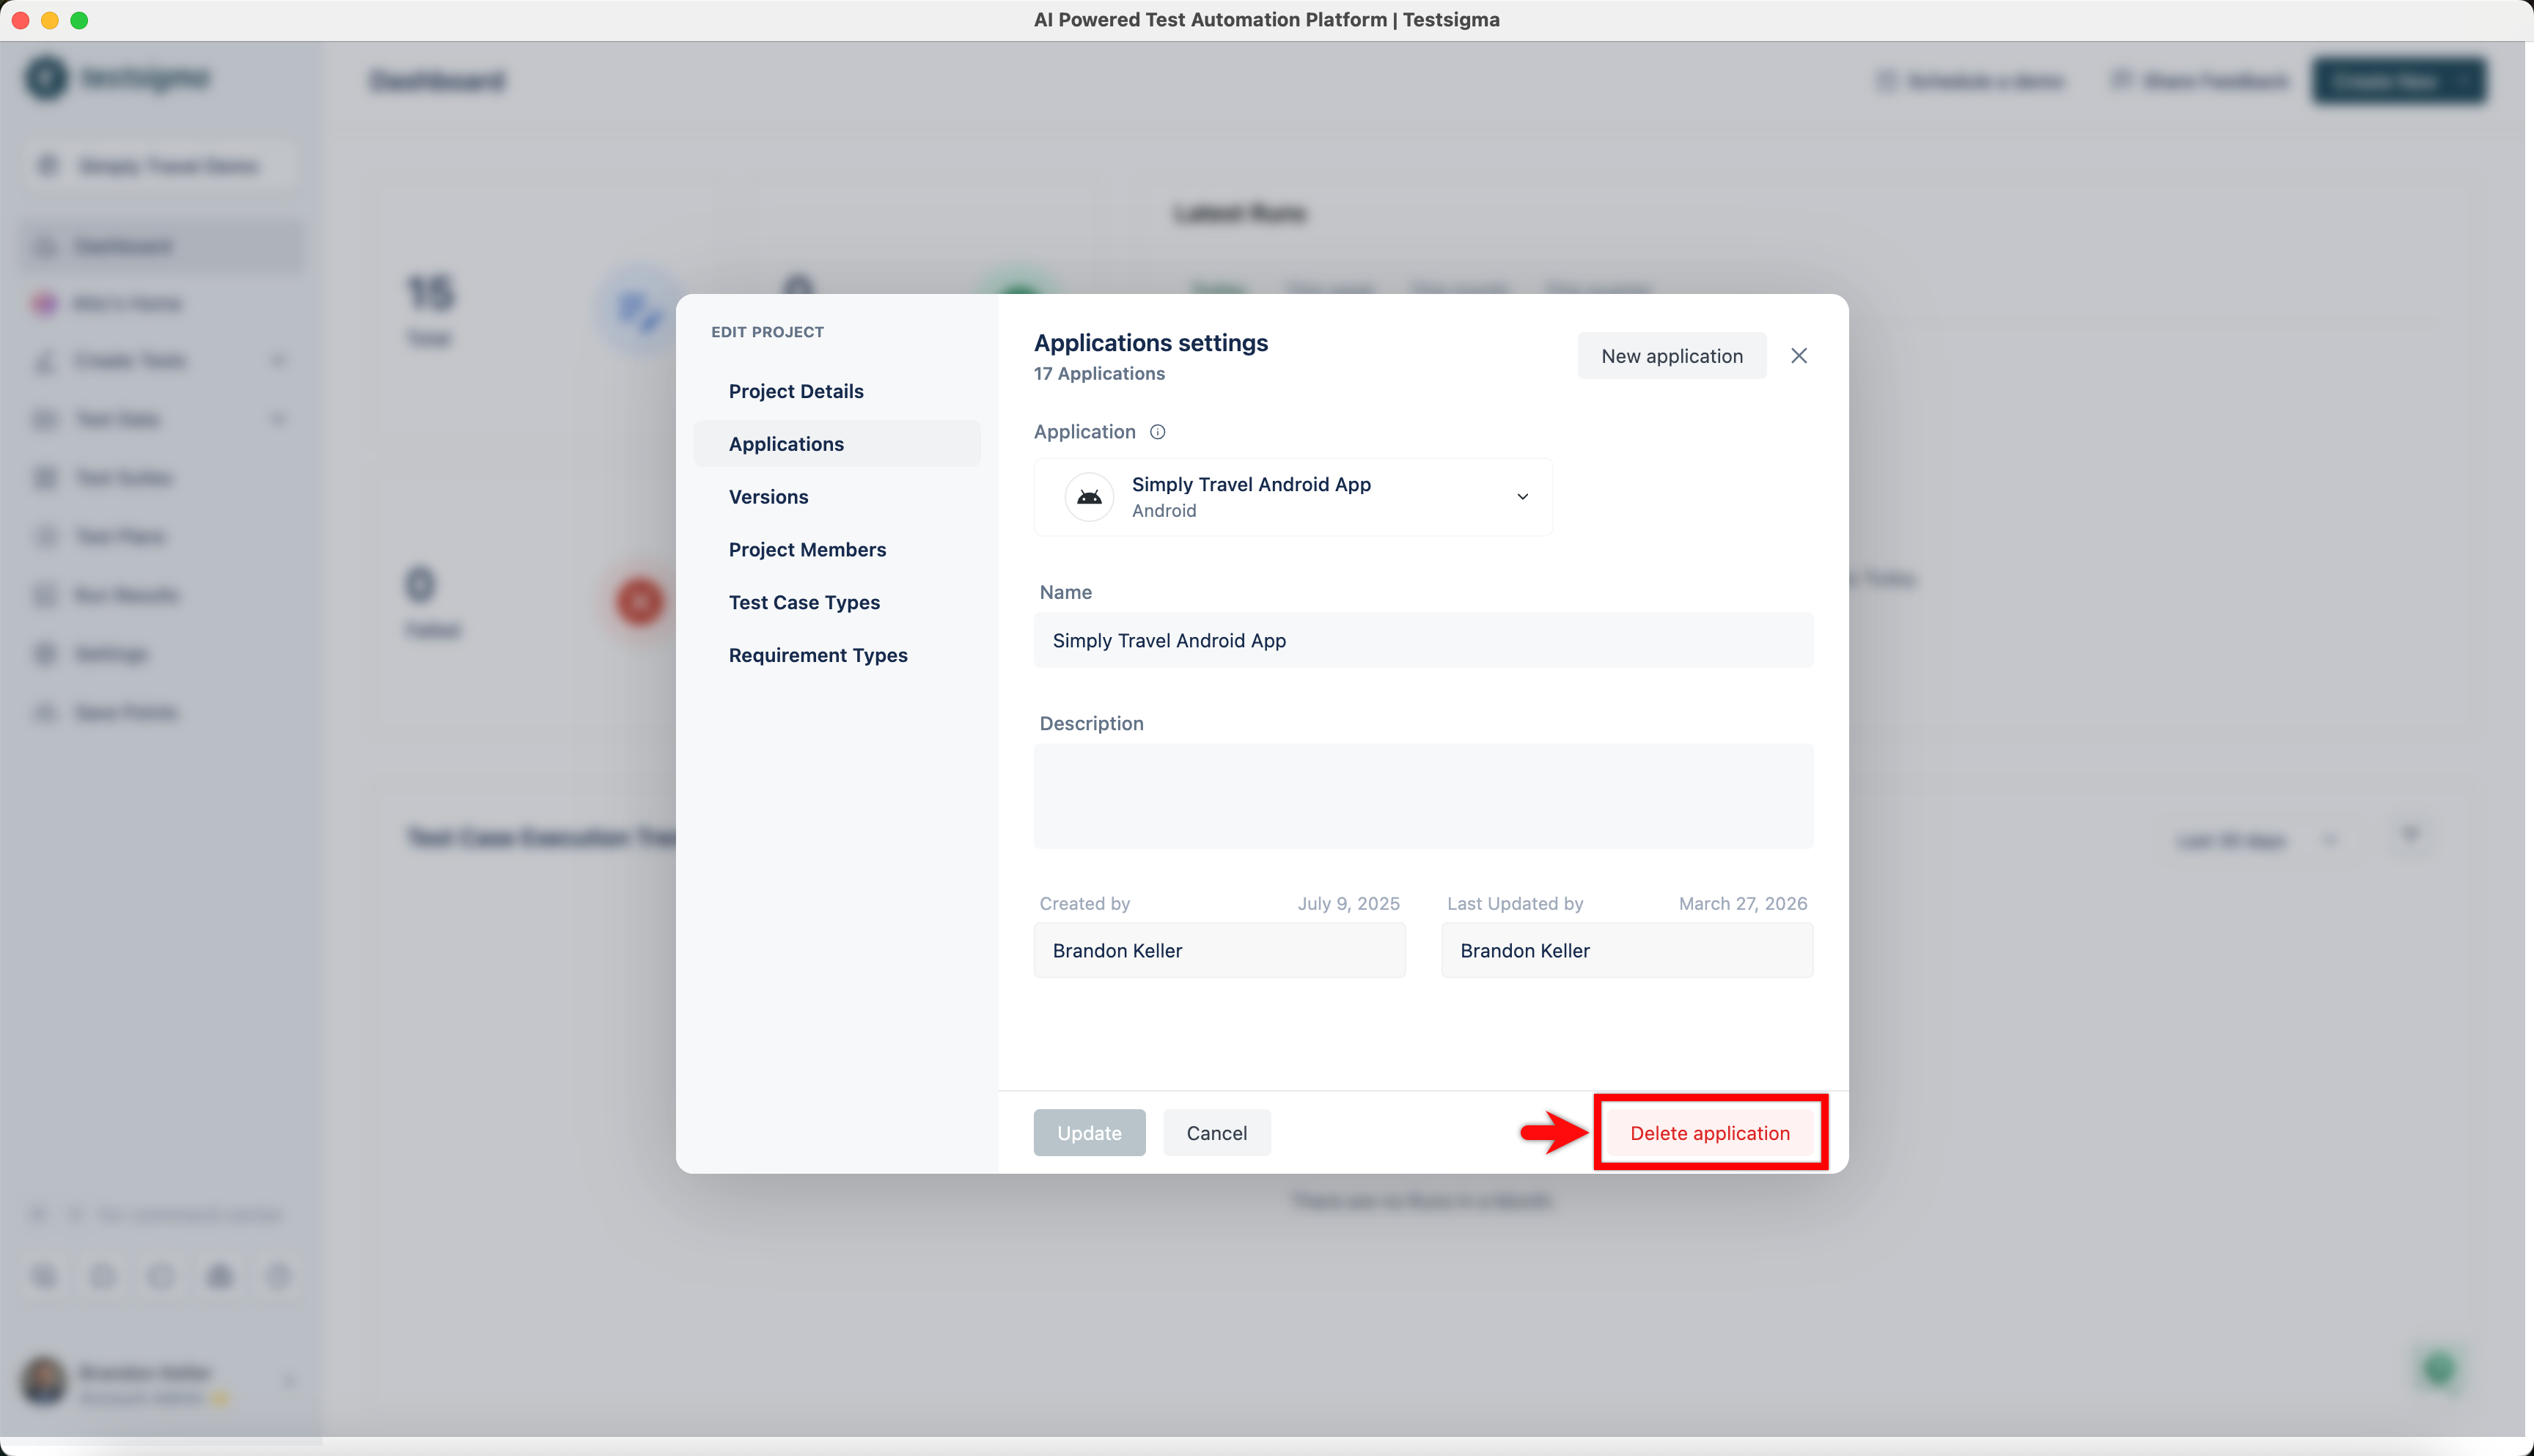Click the "EDIT PROJECT" sidebar heading
The image size is (2534, 1456).
(767, 332)
